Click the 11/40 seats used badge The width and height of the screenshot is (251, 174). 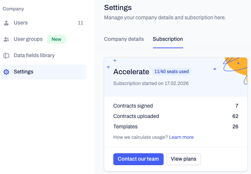[171, 72]
